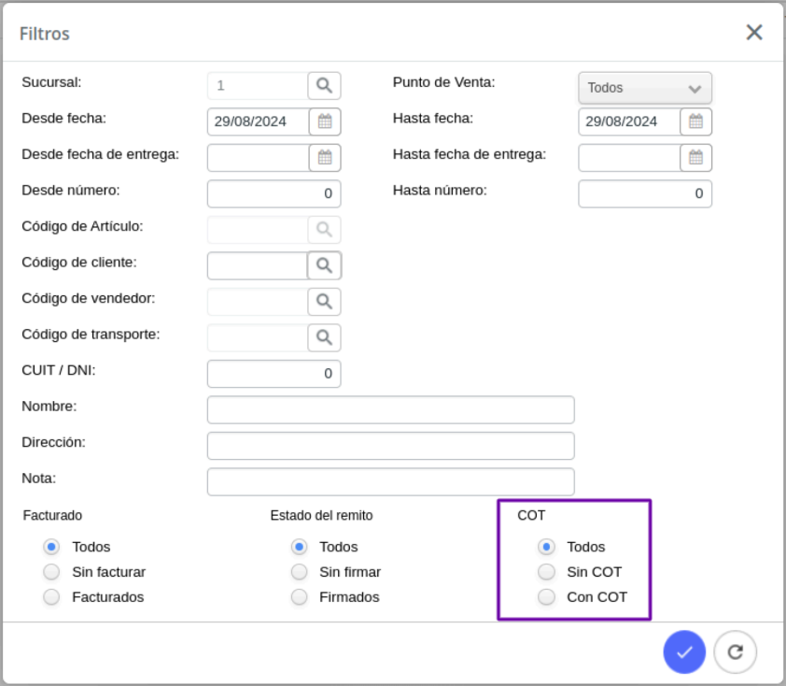Screen dimensions: 786x686
Task: Search Código de cliente lookup
Action: (324, 265)
